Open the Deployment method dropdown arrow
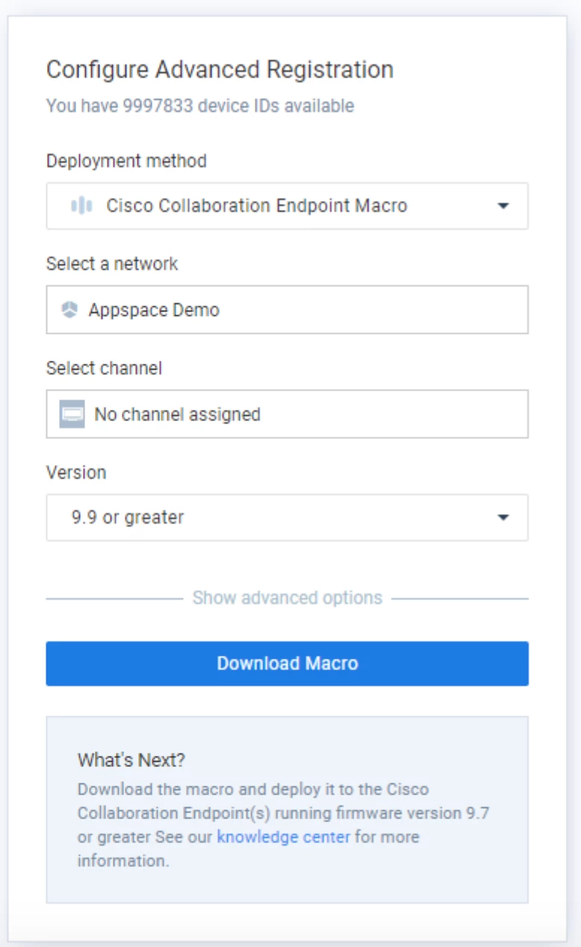Image resolution: width=581 pixels, height=947 pixels. (503, 205)
